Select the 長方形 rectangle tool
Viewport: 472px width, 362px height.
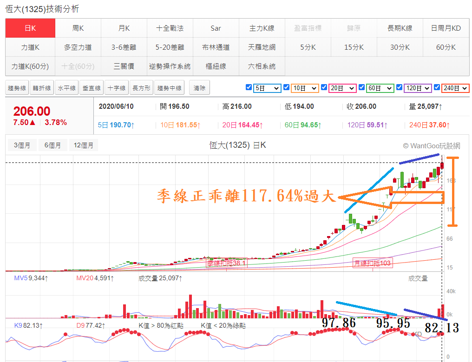142,88
